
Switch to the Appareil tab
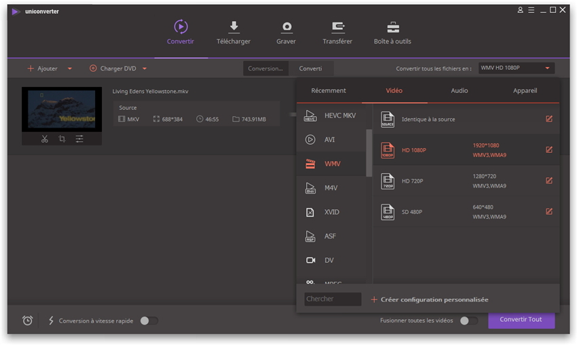(x=525, y=90)
